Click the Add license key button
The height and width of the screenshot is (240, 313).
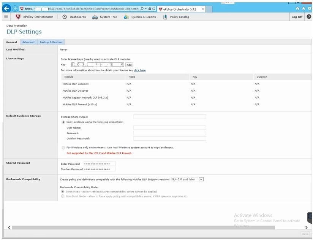[x=129, y=65]
